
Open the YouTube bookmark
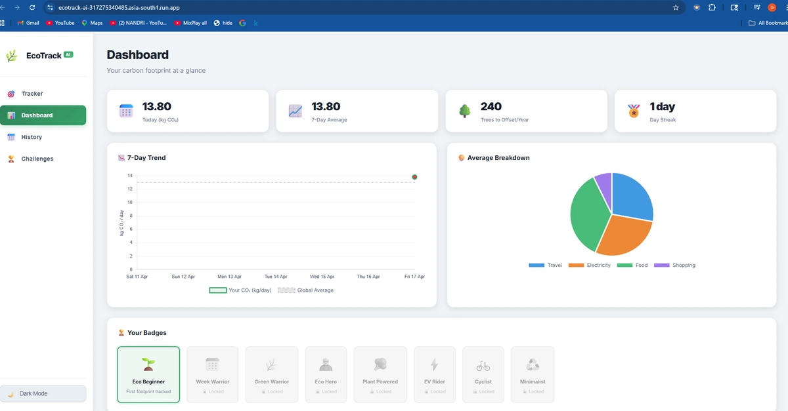click(x=60, y=23)
